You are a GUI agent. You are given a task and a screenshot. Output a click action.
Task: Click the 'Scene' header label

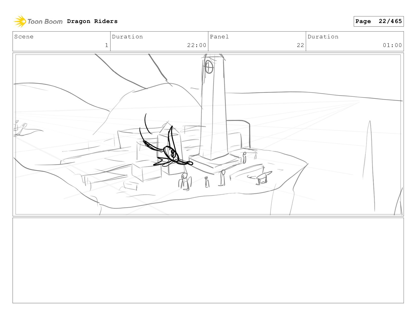24,37
